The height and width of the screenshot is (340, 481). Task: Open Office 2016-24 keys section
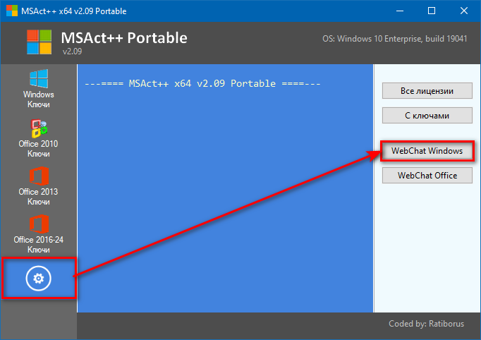pyautogui.click(x=38, y=234)
